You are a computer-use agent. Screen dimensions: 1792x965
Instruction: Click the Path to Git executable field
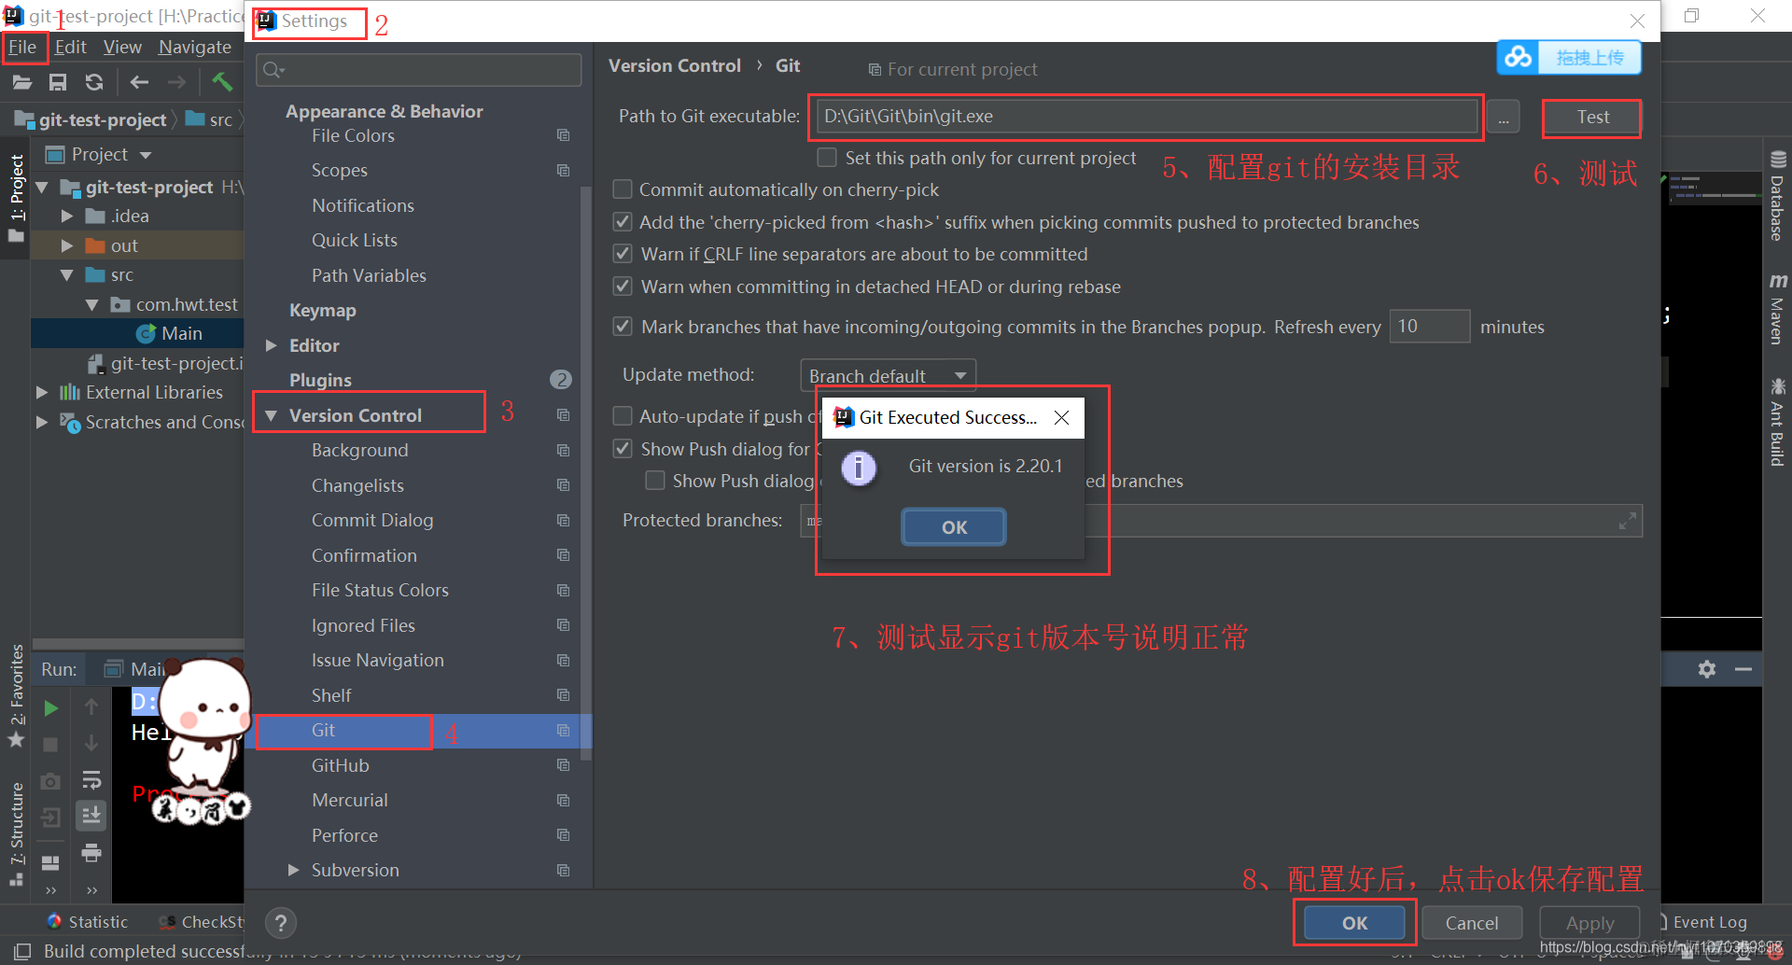1147,117
